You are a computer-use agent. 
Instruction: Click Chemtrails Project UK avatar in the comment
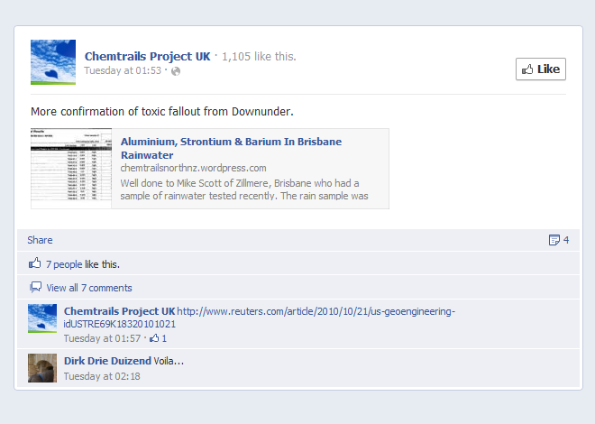click(x=42, y=318)
